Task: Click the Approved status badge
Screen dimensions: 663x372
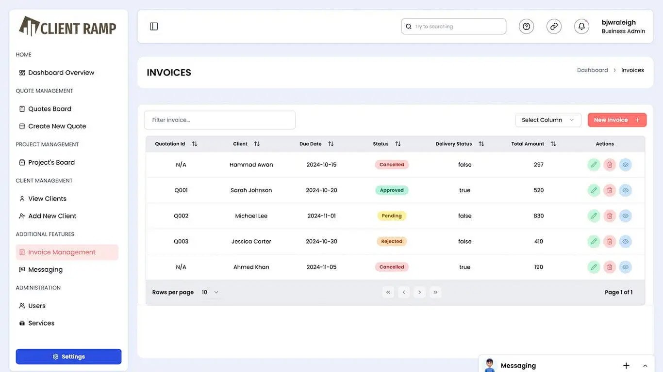Action: tap(392, 190)
